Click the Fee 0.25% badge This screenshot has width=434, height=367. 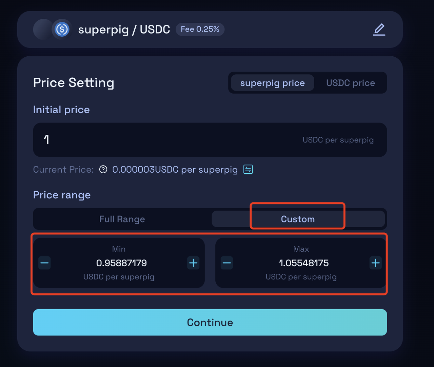pyautogui.click(x=200, y=29)
